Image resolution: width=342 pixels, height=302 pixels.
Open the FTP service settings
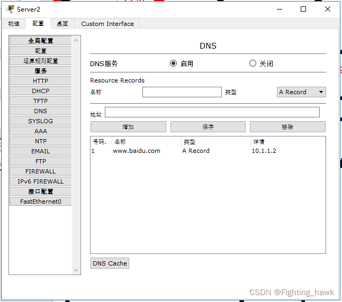point(41,161)
